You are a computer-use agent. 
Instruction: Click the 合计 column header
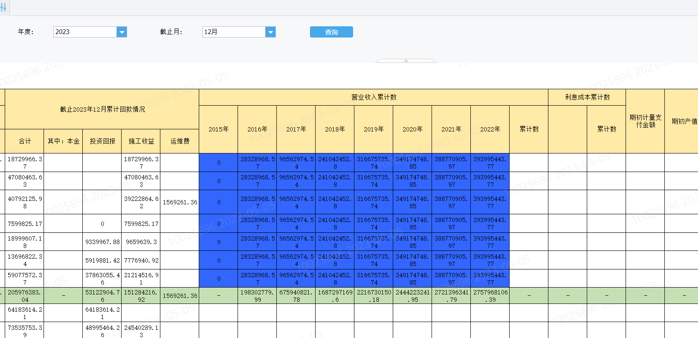25,141
